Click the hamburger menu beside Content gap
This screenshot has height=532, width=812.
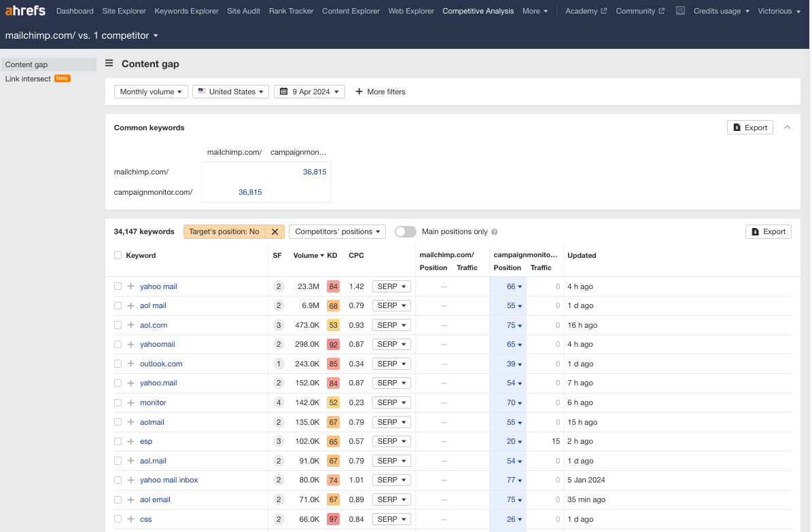[x=109, y=63]
